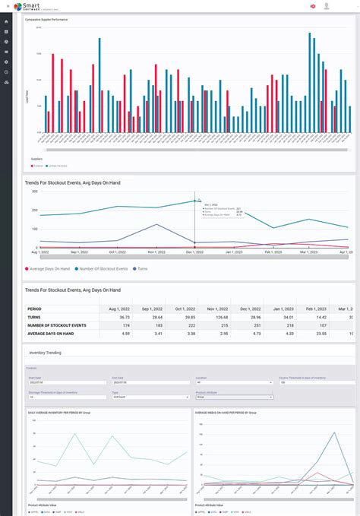
Task: Open the clock/history sidebar icon
Action: pyautogui.click(x=6, y=72)
